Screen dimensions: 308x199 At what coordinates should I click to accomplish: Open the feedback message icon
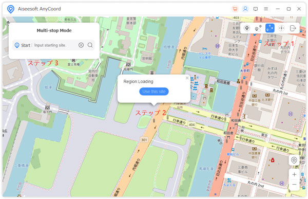(256, 9)
